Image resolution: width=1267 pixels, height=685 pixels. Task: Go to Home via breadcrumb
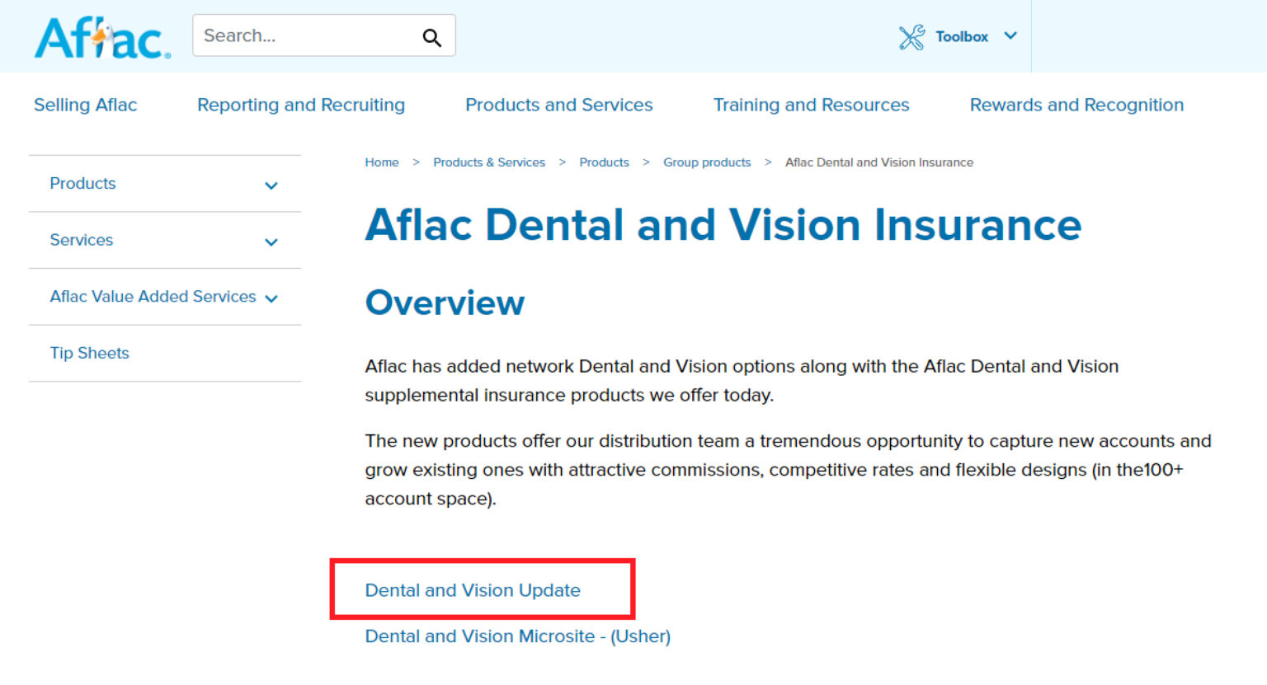[x=382, y=162]
